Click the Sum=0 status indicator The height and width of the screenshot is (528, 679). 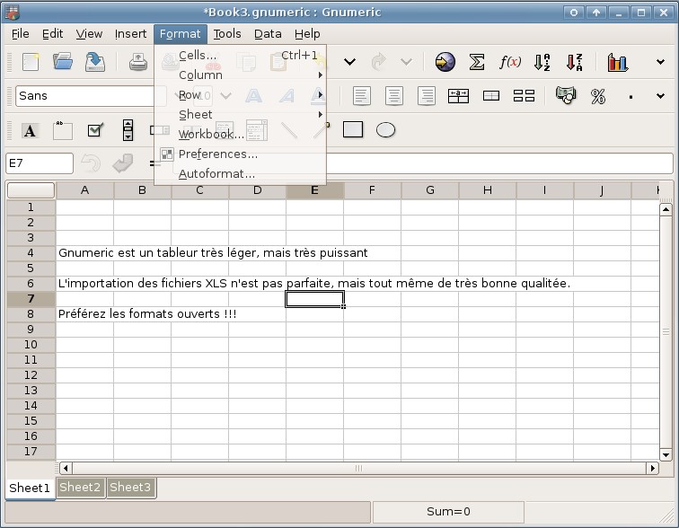click(448, 512)
